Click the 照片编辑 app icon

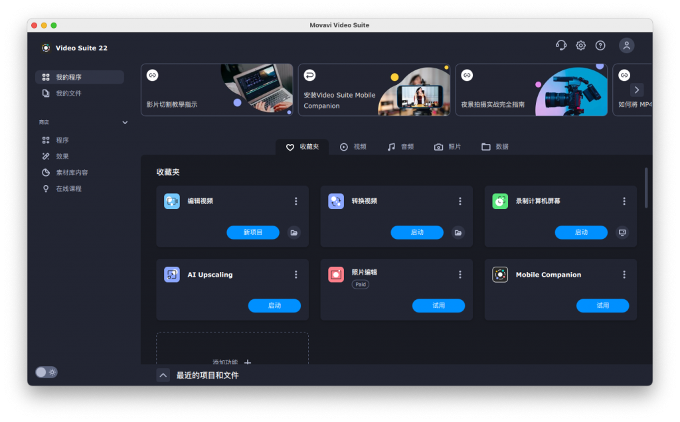coord(336,275)
